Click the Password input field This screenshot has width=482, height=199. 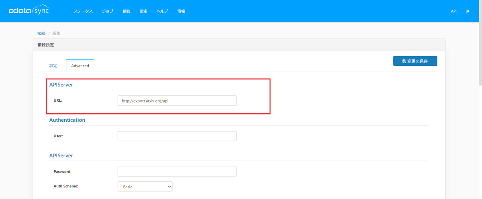click(x=177, y=171)
